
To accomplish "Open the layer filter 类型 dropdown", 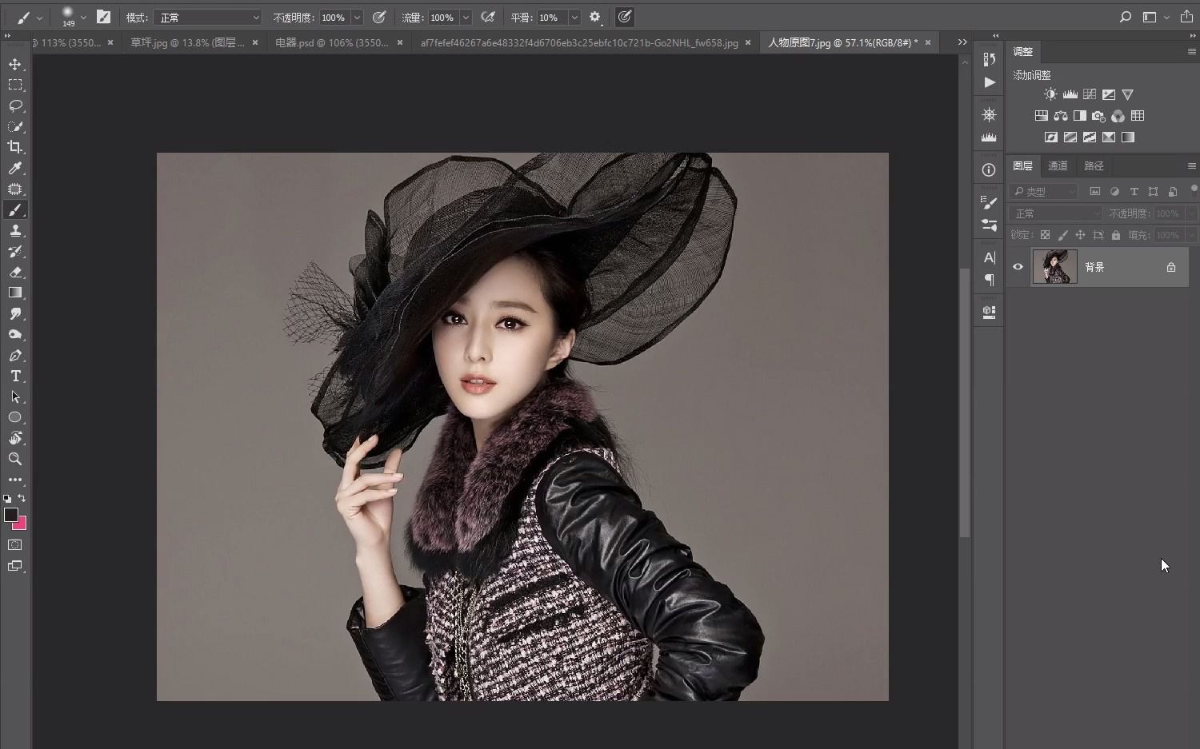I will (x=1043, y=192).
